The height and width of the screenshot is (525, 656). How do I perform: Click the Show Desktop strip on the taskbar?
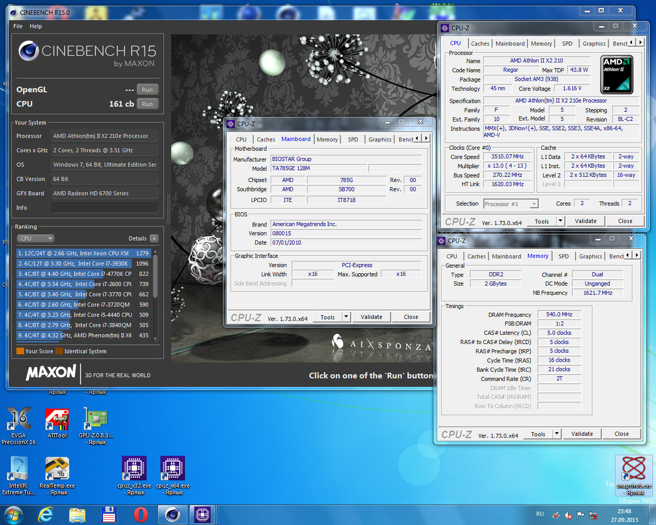[652, 514]
